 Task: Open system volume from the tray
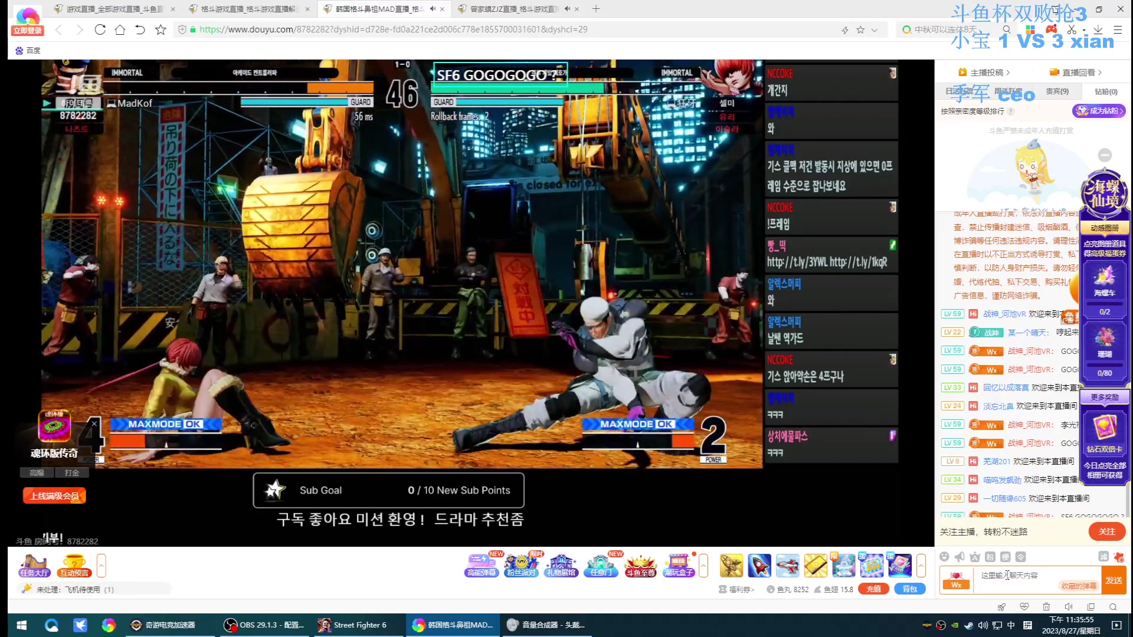[x=983, y=625]
